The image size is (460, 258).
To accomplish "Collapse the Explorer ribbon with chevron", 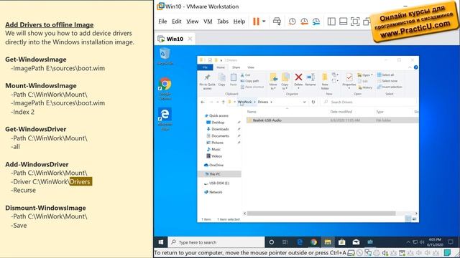I will [410, 67].
